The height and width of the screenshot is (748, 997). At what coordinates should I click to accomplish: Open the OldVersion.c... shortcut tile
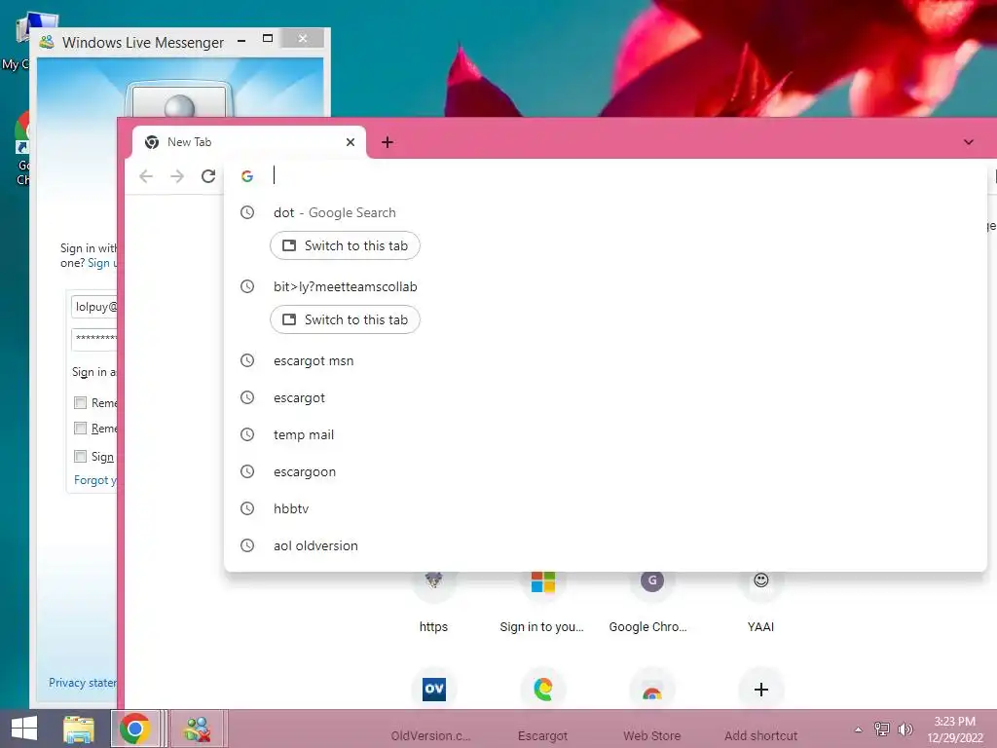(433, 706)
